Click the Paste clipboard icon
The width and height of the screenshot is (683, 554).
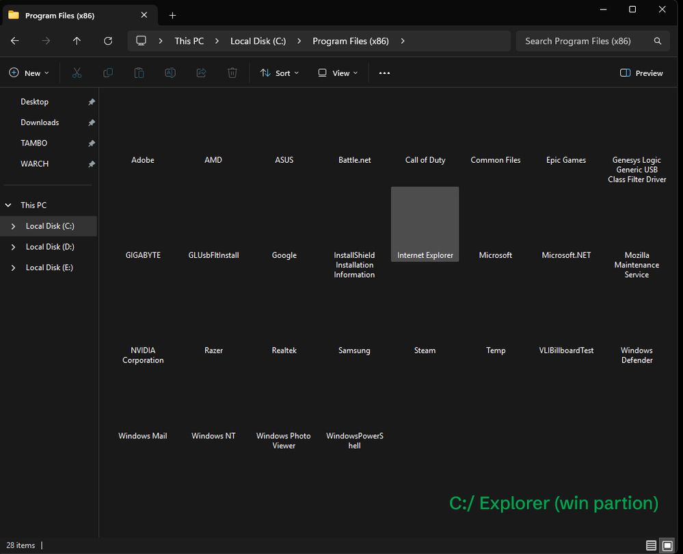(139, 72)
